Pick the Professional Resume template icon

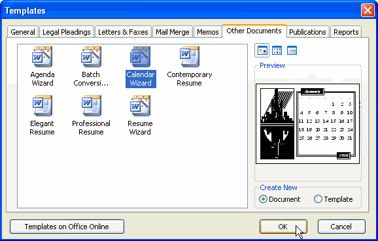click(91, 106)
